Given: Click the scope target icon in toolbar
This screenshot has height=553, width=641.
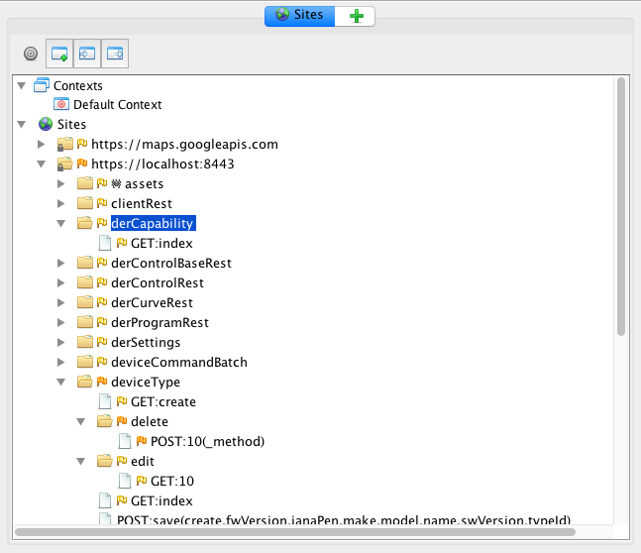Looking at the screenshot, I should tap(31, 54).
